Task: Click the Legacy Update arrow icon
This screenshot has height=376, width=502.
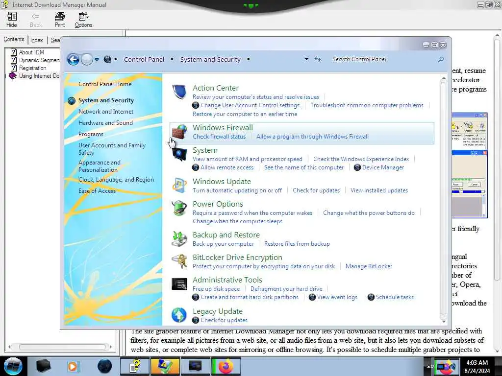Action: click(179, 315)
